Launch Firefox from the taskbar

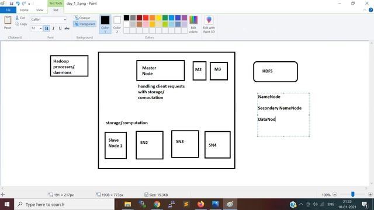click(201, 204)
